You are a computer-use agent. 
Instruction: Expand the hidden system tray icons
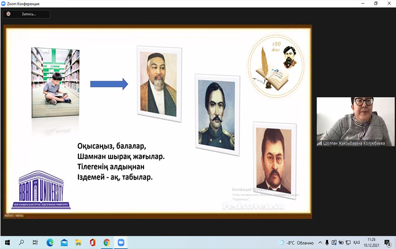pyautogui.click(x=320, y=242)
